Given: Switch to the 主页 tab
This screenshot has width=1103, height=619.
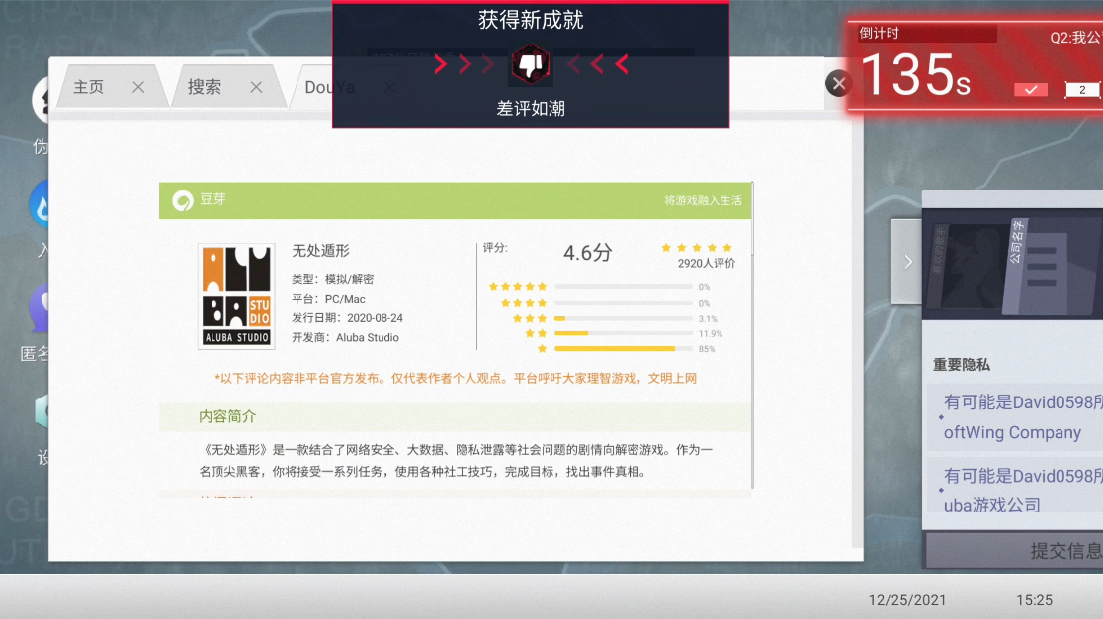Looking at the screenshot, I should 89,86.
